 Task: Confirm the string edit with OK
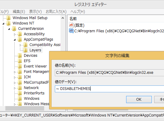point(139,99)
